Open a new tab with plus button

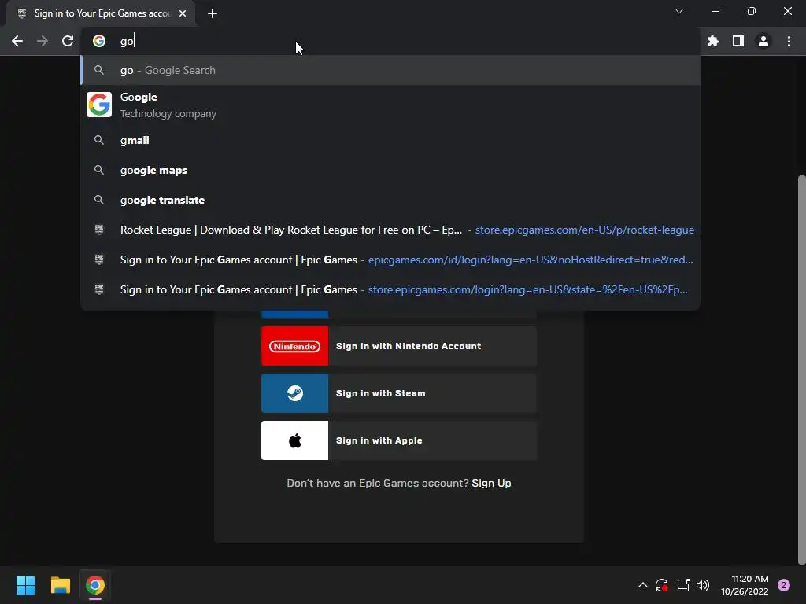coord(213,13)
